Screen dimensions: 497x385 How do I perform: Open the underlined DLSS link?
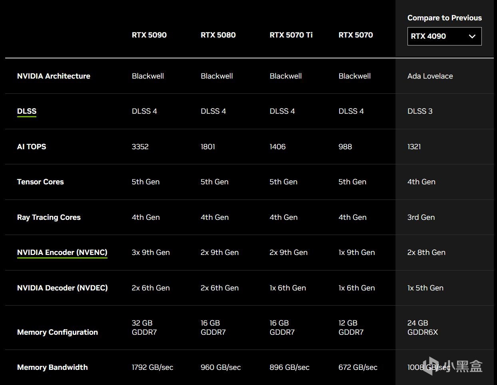tap(27, 111)
